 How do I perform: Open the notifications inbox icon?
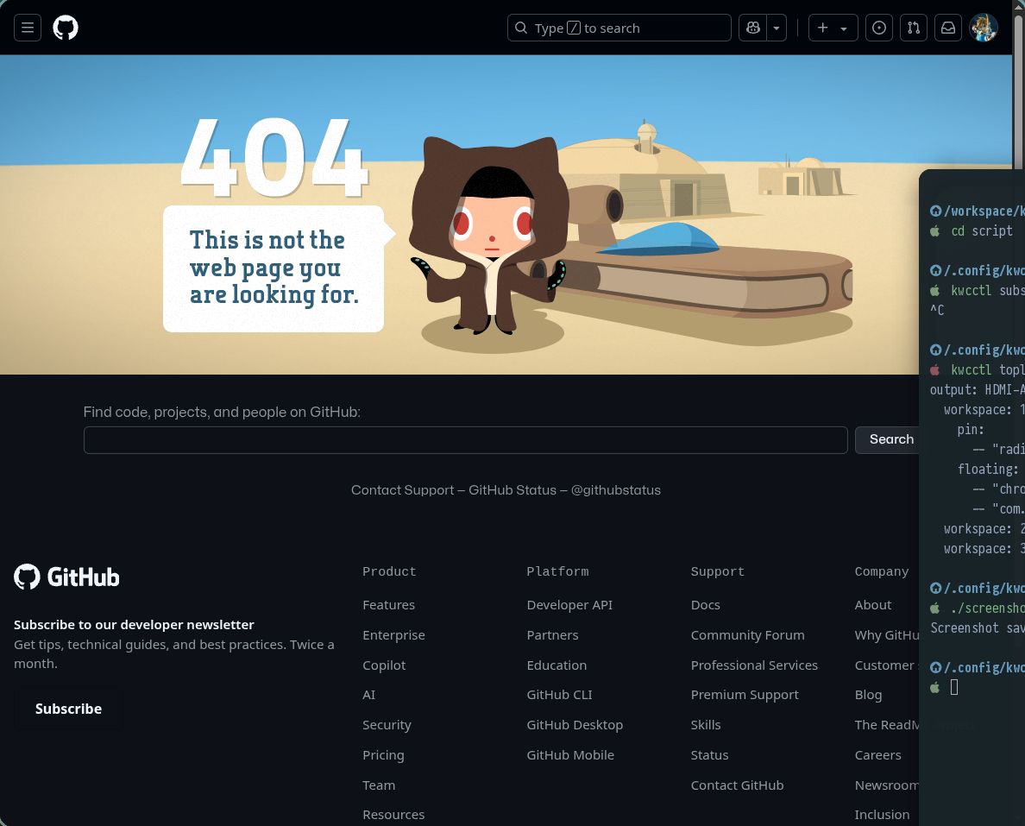click(x=948, y=28)
